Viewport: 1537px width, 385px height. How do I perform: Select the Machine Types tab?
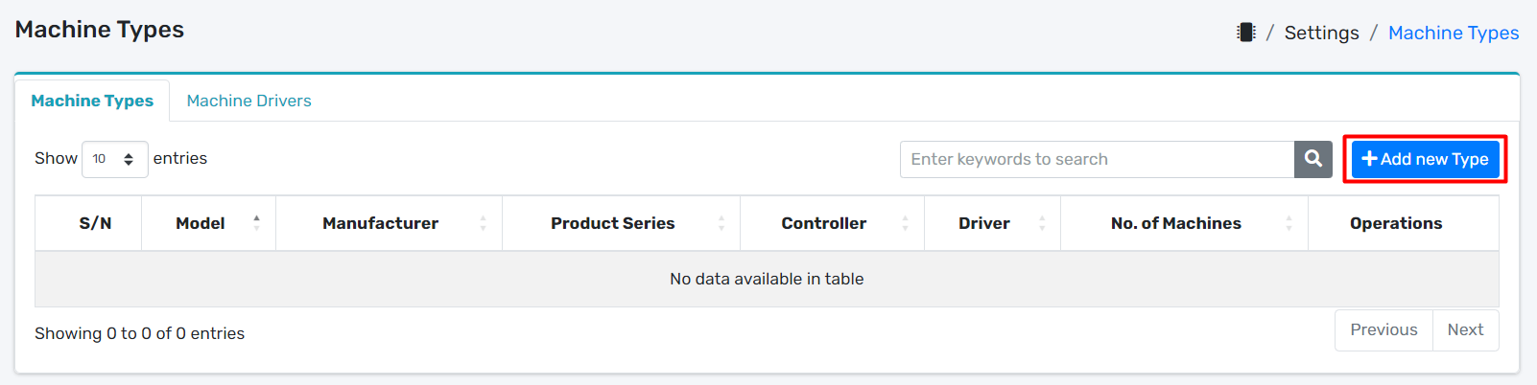(x=92, y=101)
